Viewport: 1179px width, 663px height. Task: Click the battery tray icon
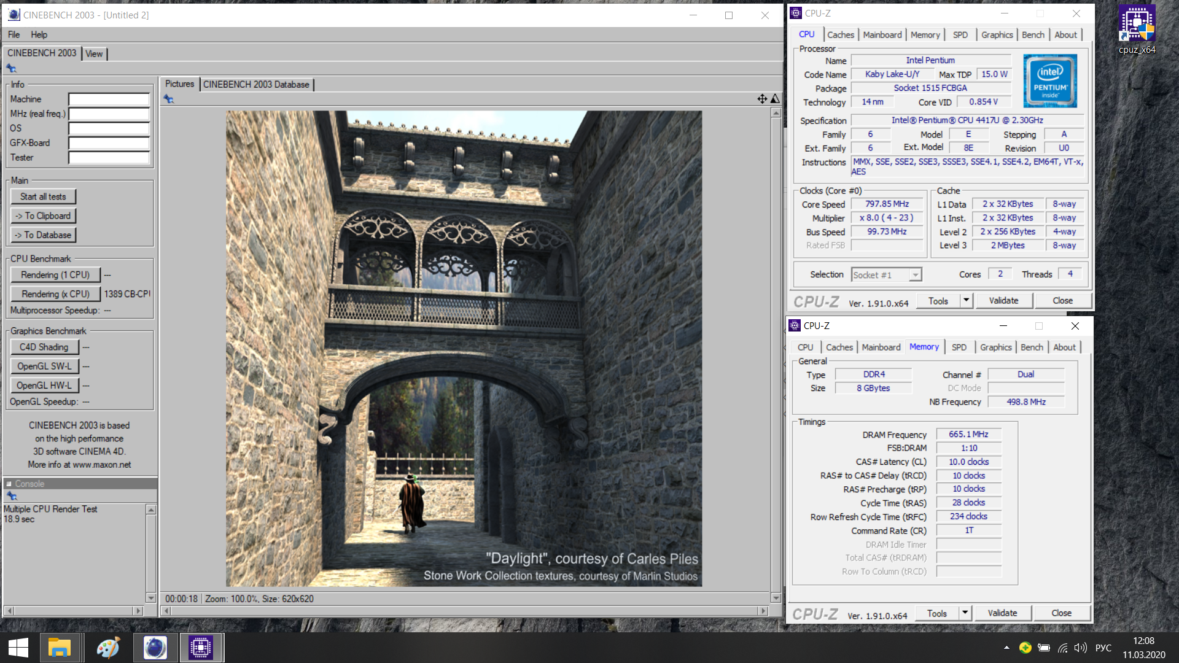pos(1044,648)
